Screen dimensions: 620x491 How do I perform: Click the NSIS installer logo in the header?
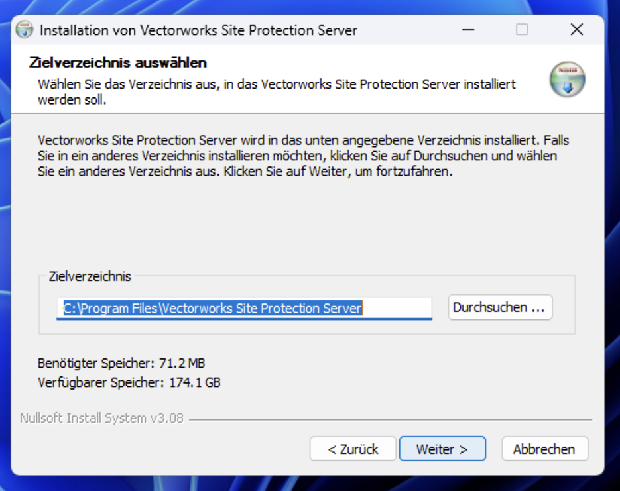[x=567, y=80]
